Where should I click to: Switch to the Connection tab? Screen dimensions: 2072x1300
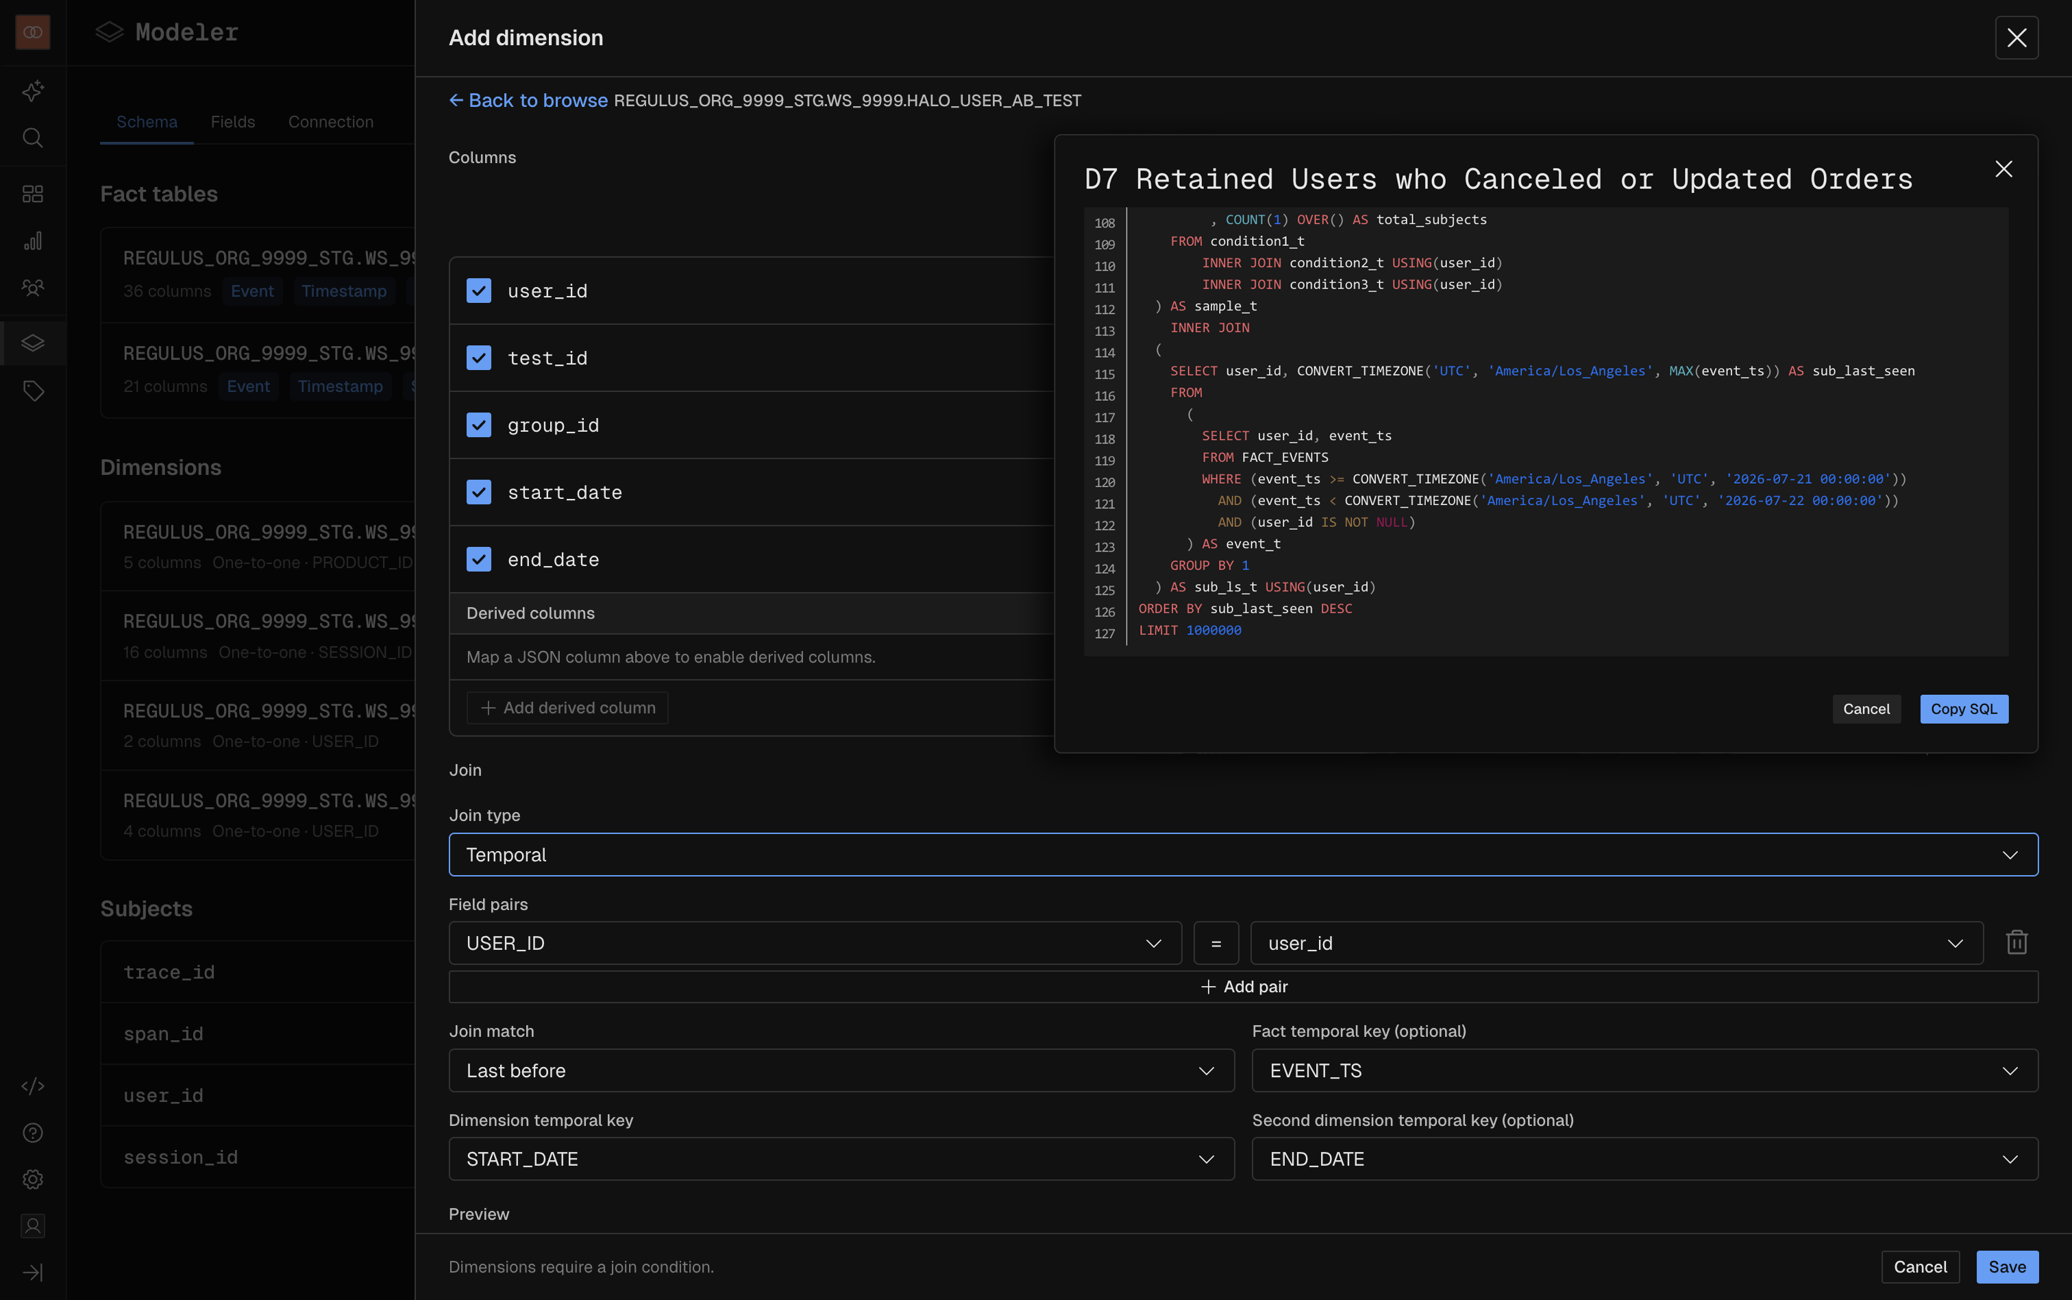point(331,122)
